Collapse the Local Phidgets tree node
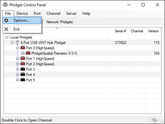Viewport: 165px width, 124px height. pos(7,37)
